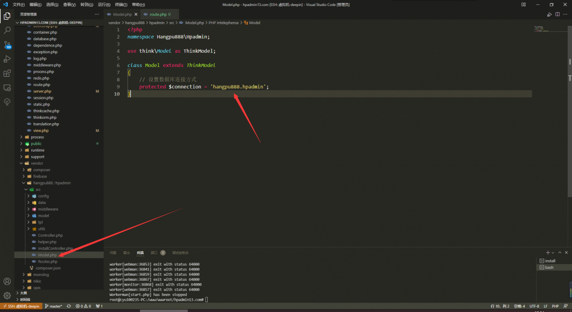The width and height of the screenshot is (572, 312).
Task: Collapse the HPADMIN13.COM workspace root
Action: click(x=51, y=22)
